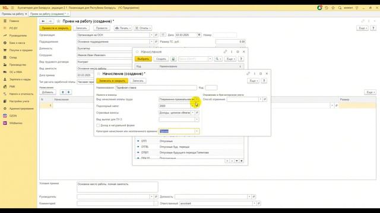Open Склад section in sidebar

pos(13,57)
